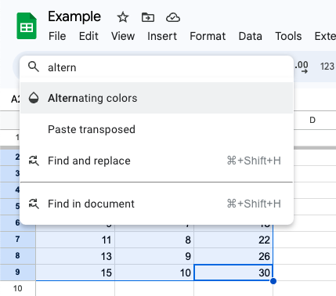Open the File menu
Viewport: 336px width, 296px height.
57,36
